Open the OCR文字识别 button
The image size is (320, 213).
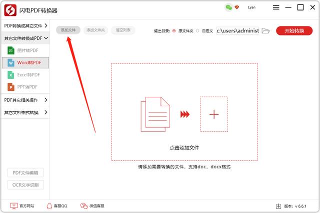click(25, 185)
